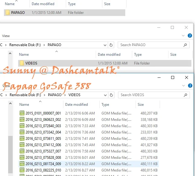
Task: Refresh the VIDEOS window address bar
Action: 111,95
